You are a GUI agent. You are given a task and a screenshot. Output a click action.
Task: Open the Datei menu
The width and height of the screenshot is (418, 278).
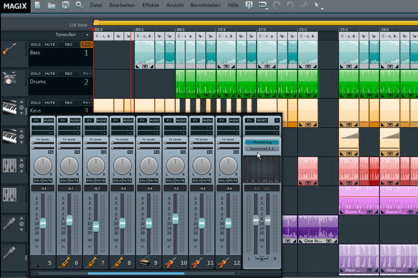[96, 5]
